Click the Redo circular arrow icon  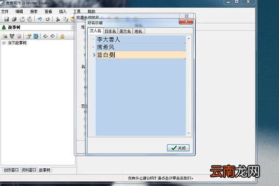click(48, 19)
